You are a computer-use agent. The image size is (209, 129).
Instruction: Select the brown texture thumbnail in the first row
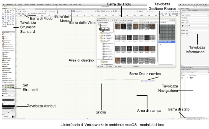[x=135, y=26]
